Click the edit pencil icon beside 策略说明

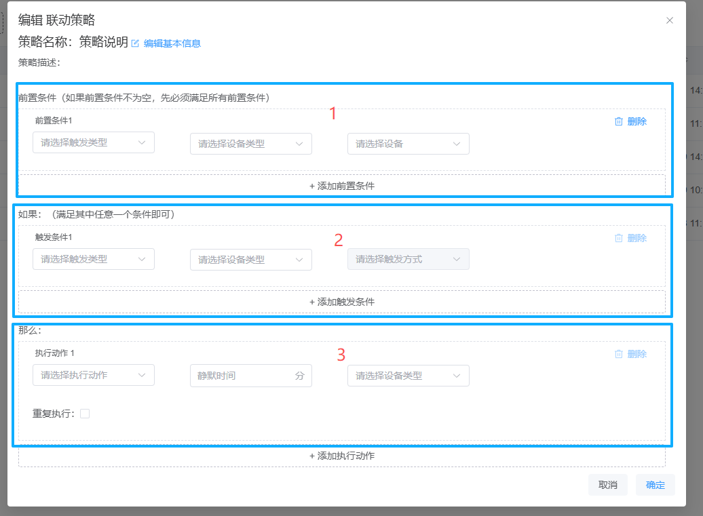click(x=135, y=43)
